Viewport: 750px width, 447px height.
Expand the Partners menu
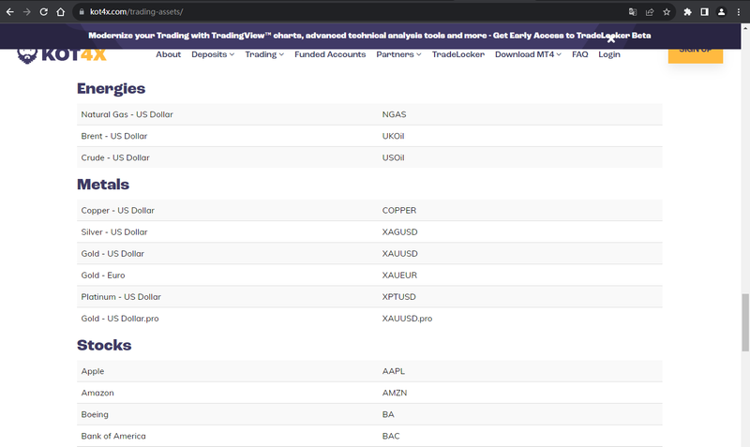pos(398,54)
